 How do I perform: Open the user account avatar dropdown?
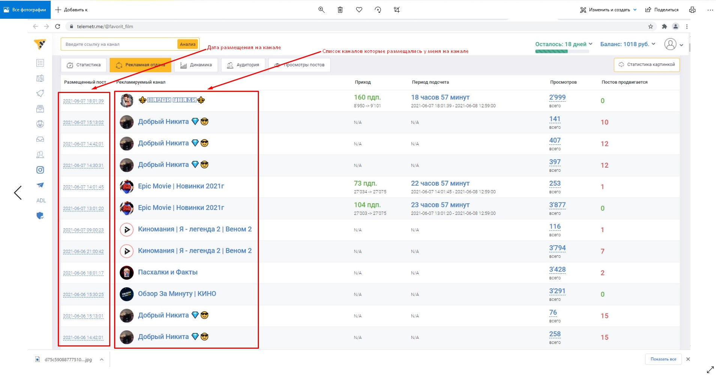pos(674,44)
